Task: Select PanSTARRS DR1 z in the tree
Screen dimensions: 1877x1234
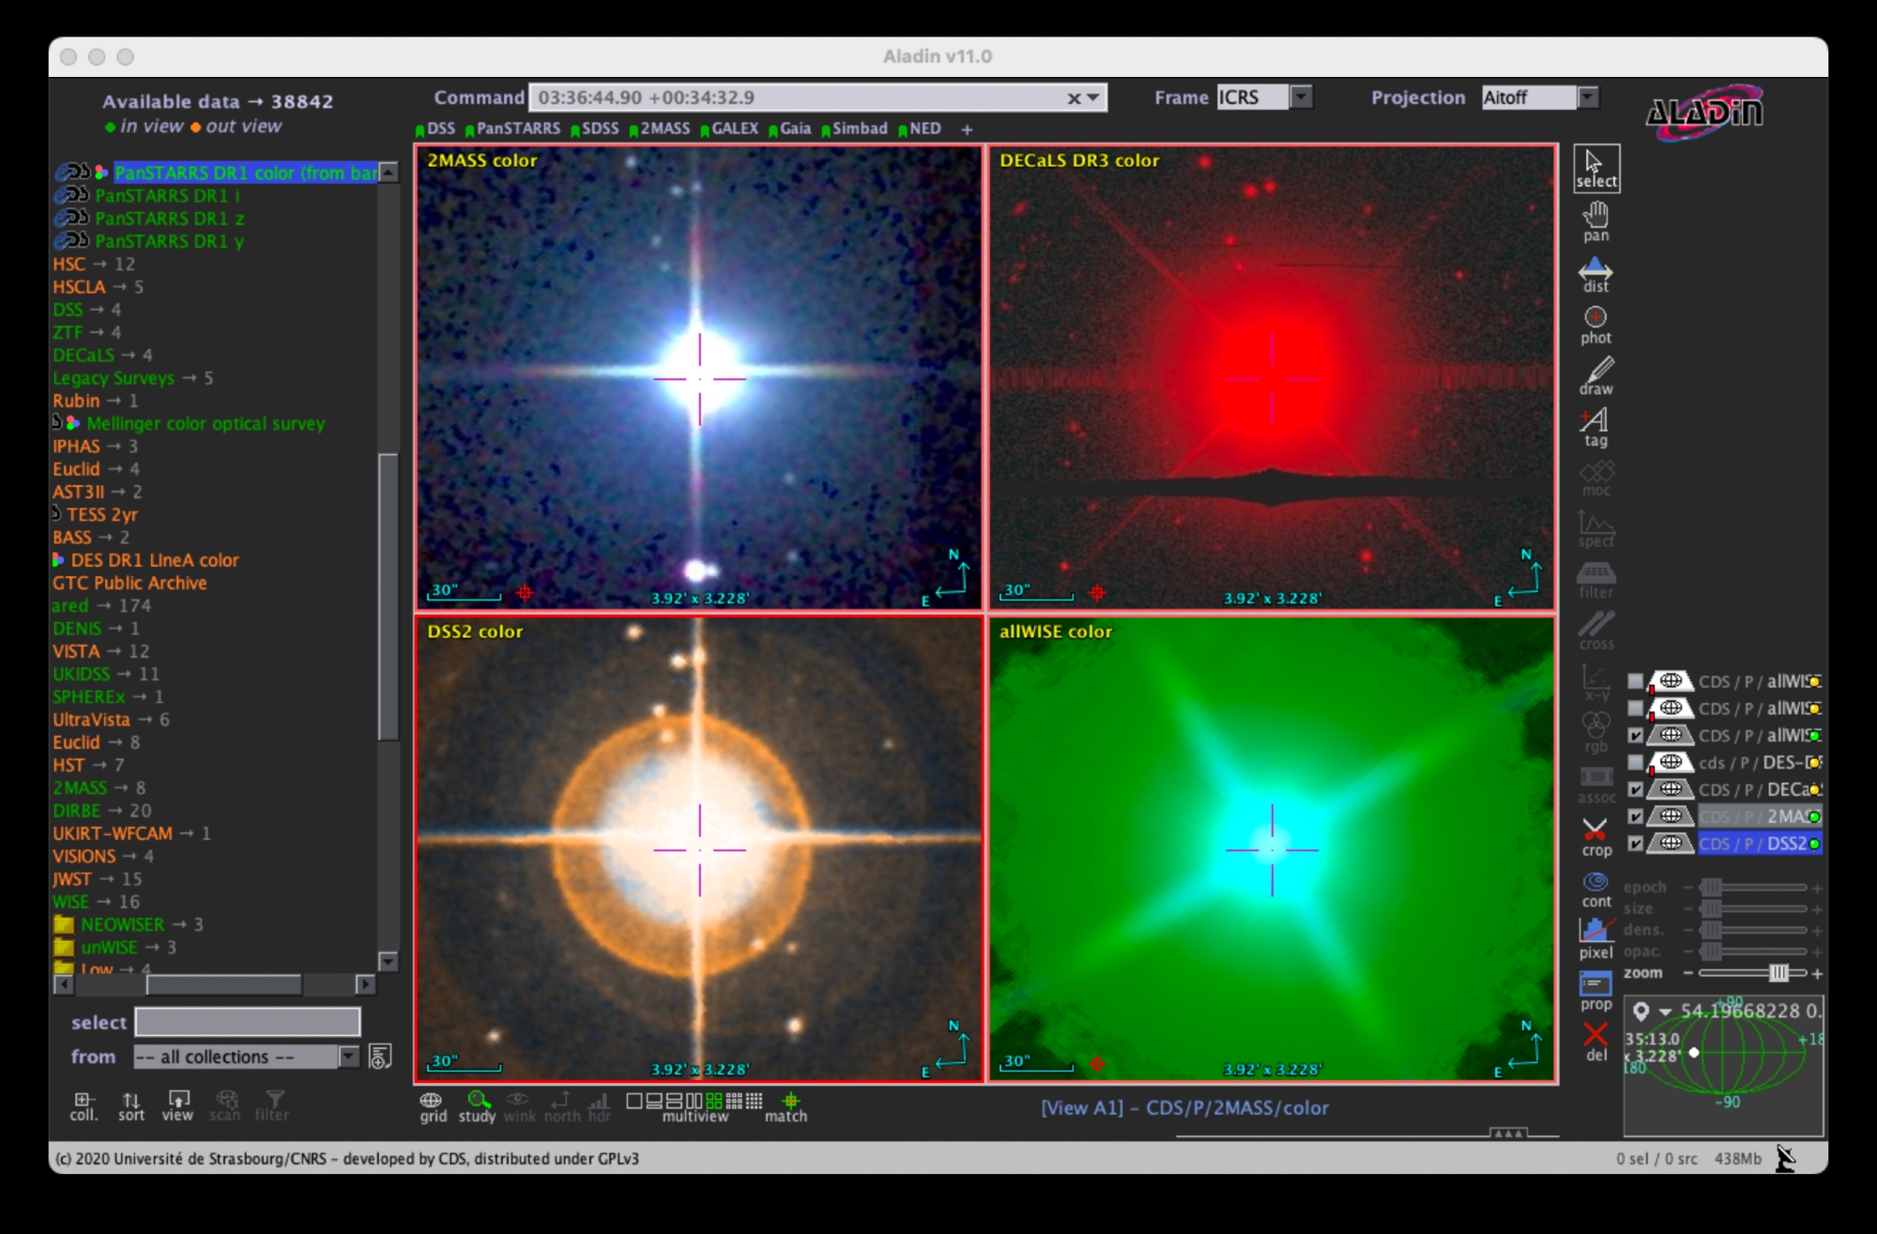Action: (169, 219)
